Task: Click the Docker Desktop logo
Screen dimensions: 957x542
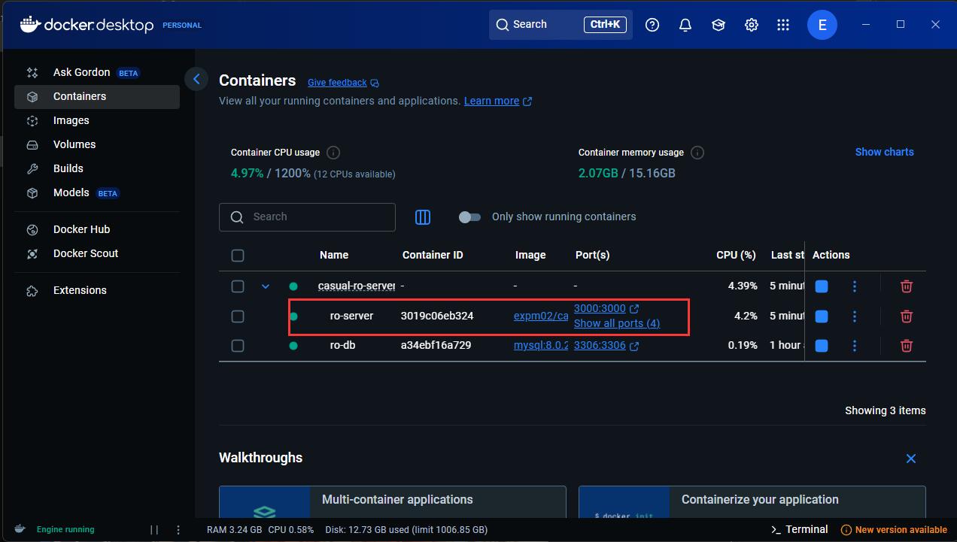Action: [87, 25]
